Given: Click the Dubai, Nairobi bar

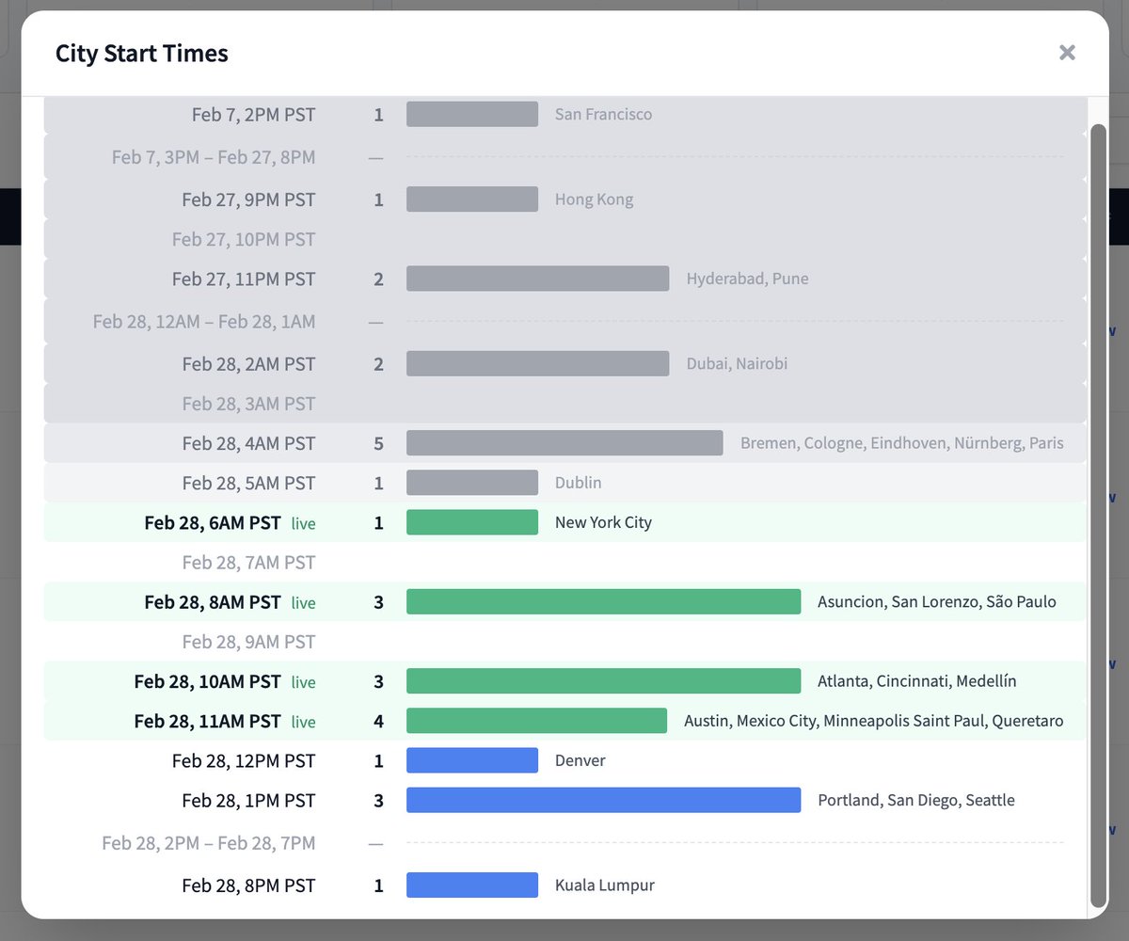Looking at the screenshot, I should coord(538,363).
